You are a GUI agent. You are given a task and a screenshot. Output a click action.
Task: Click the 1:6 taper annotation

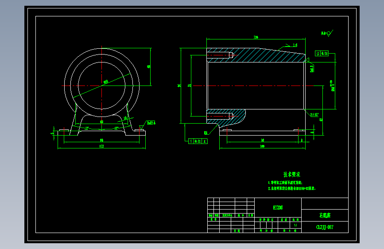pos(295,45)
